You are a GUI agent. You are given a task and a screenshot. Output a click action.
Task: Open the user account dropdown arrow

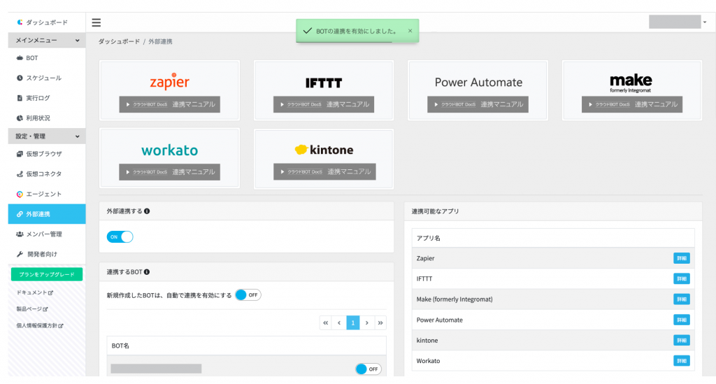click(x=705, y=22)
